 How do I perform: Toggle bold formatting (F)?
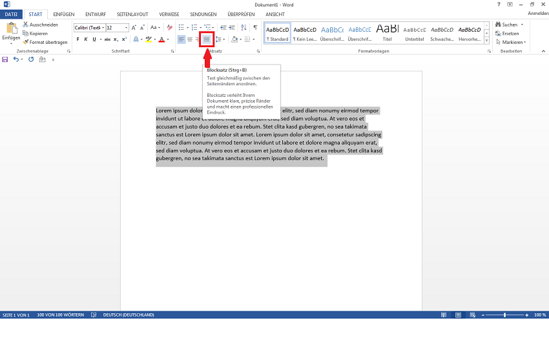pos(78,39)
